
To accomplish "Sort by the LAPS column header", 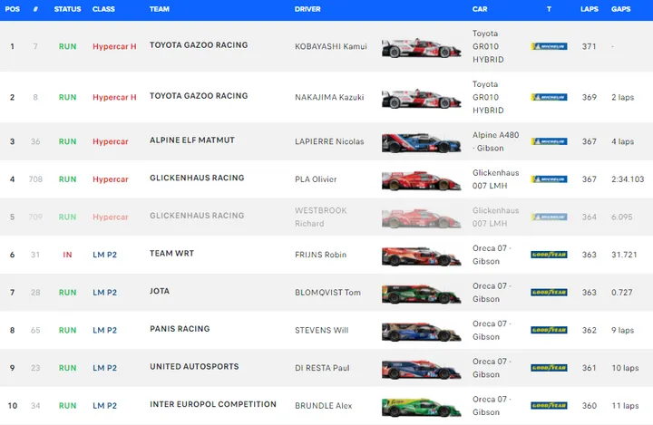I will [590, 9].
